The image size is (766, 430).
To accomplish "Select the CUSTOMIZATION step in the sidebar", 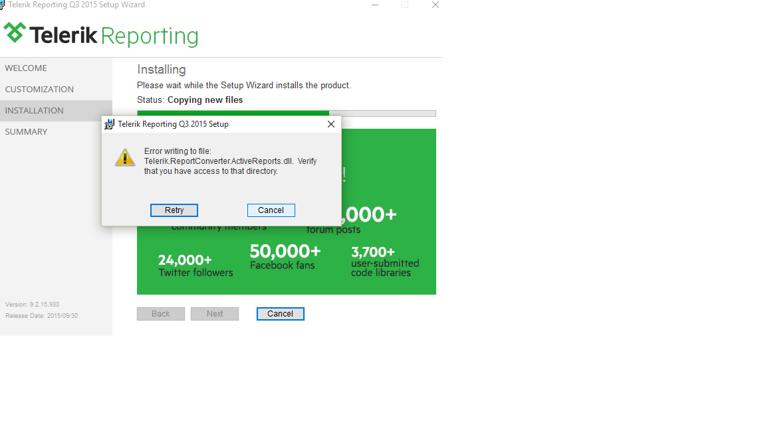I will 40,89.
